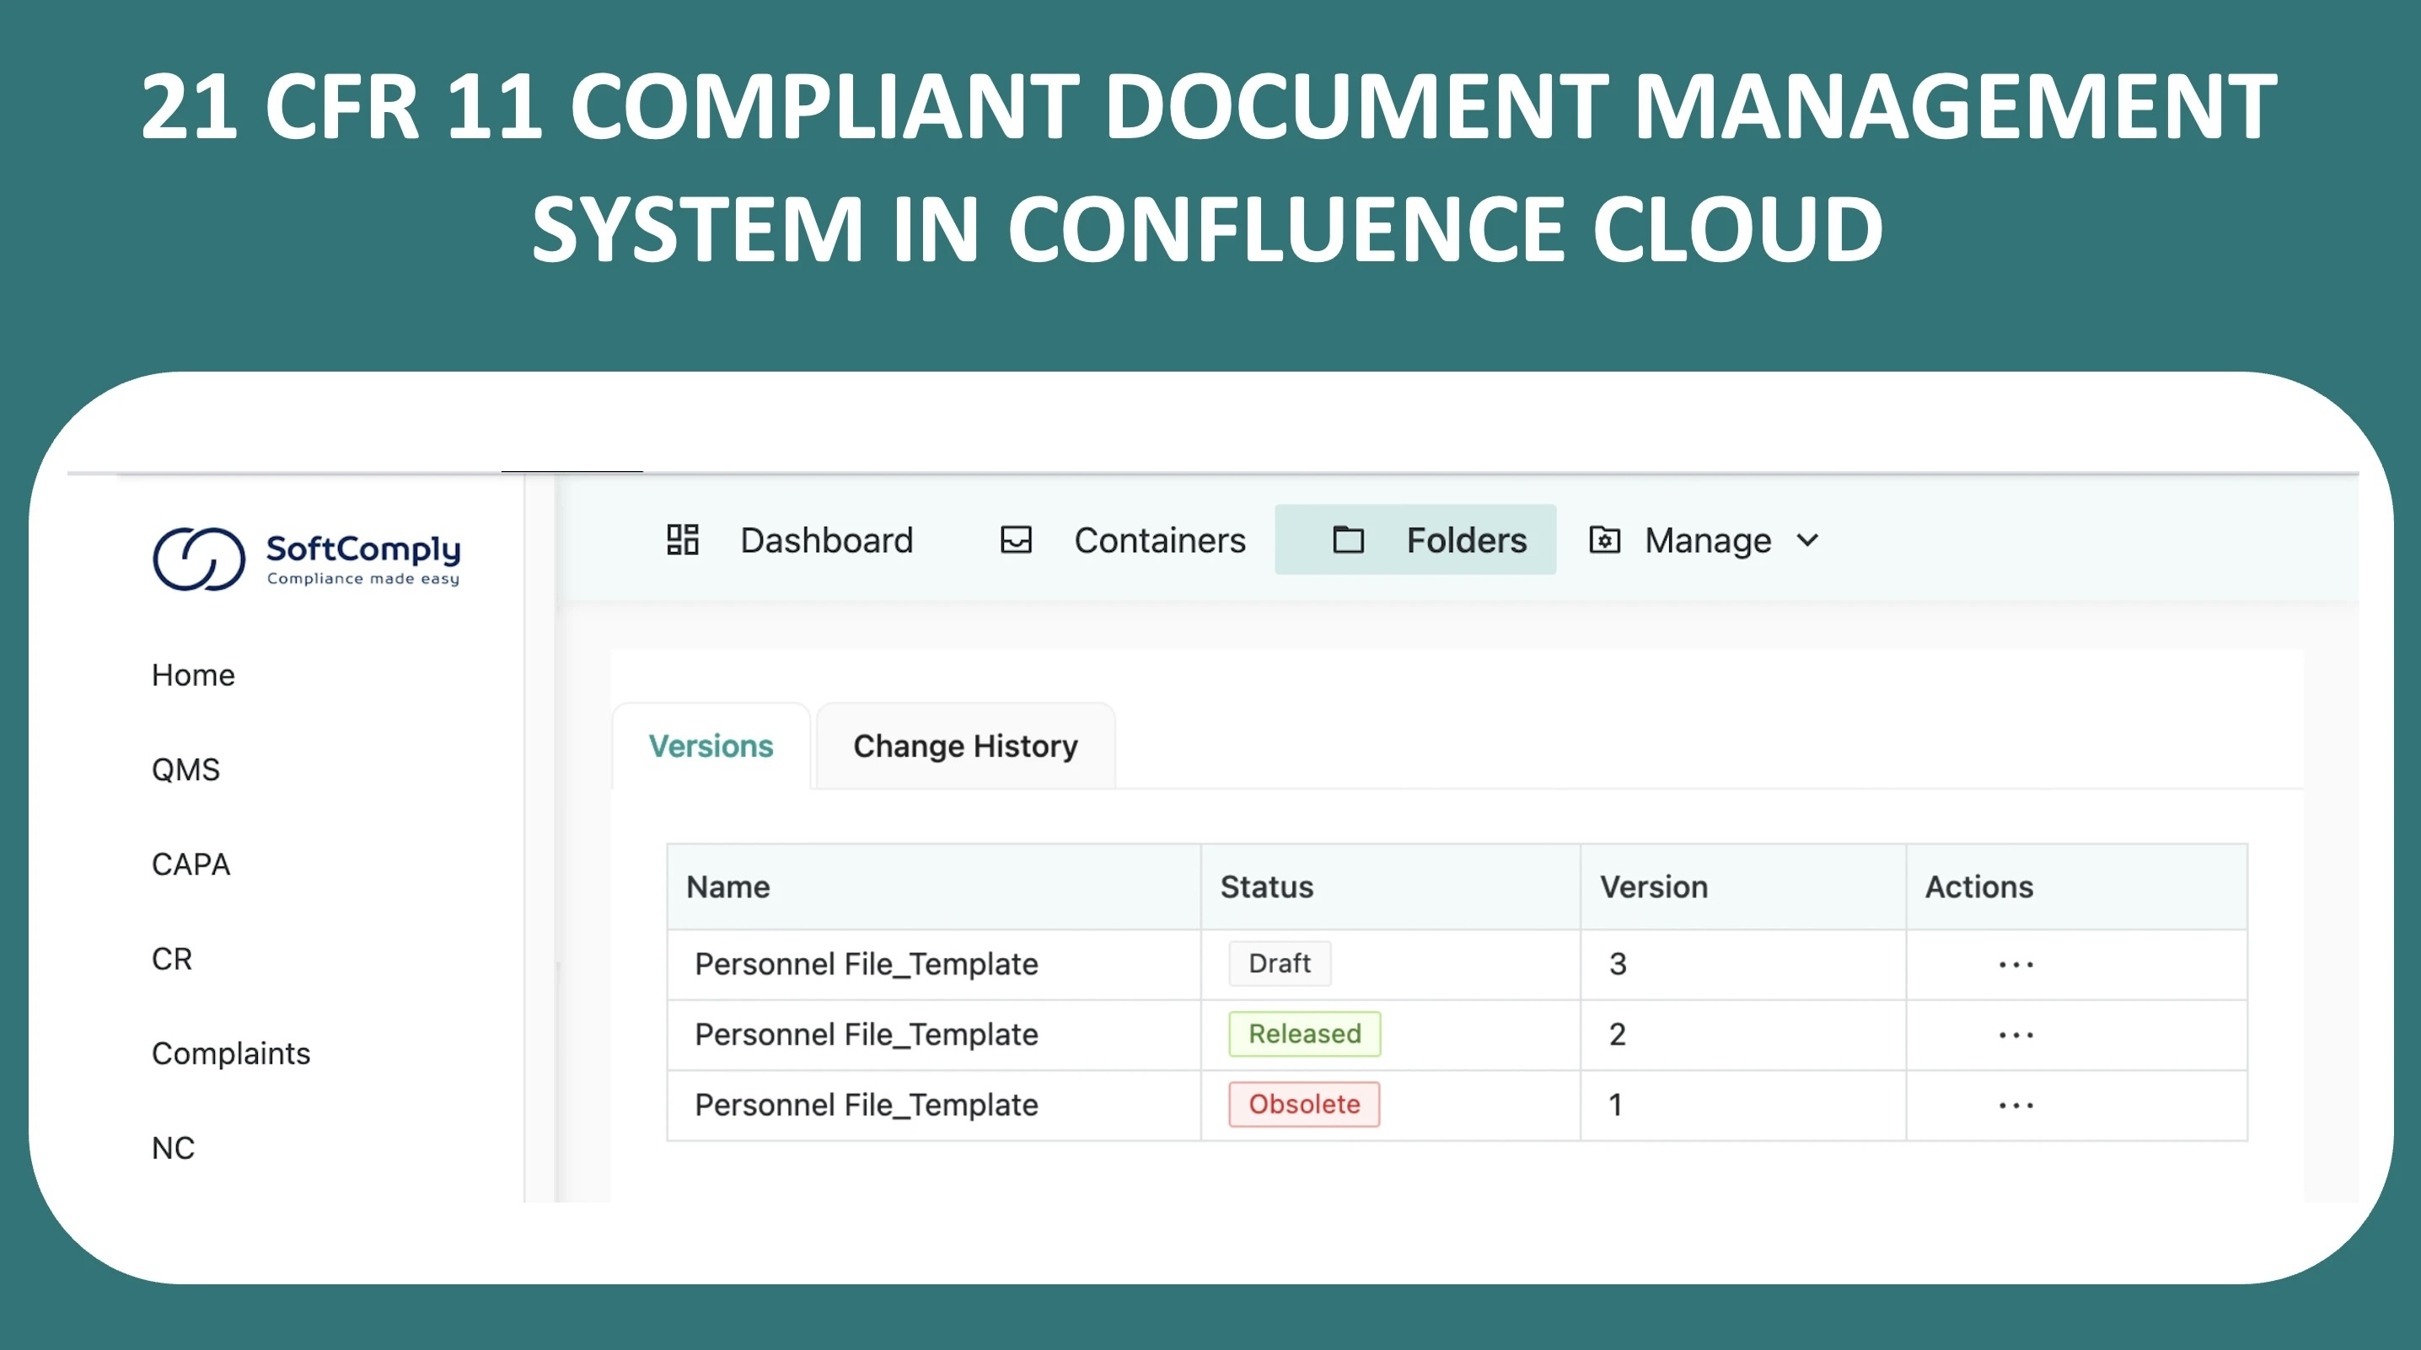Open the Manage menu
The width and height of the screenshot is (2421, 1350).
tap(1704, 540)
